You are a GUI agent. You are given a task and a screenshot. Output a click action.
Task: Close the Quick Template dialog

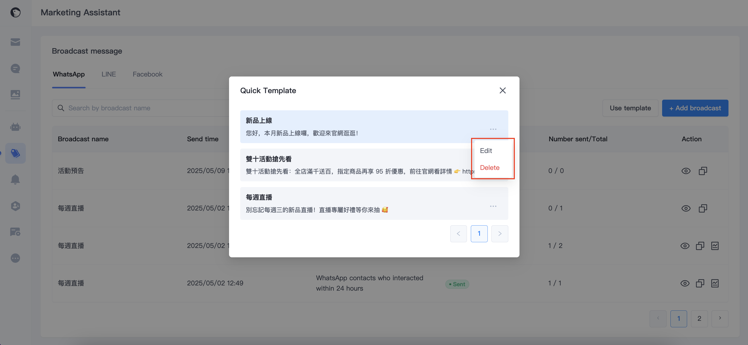pyautogui.click(x=503, y=91)
